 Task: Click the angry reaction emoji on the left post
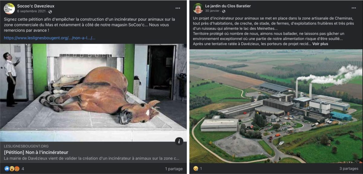pos(17,169)
